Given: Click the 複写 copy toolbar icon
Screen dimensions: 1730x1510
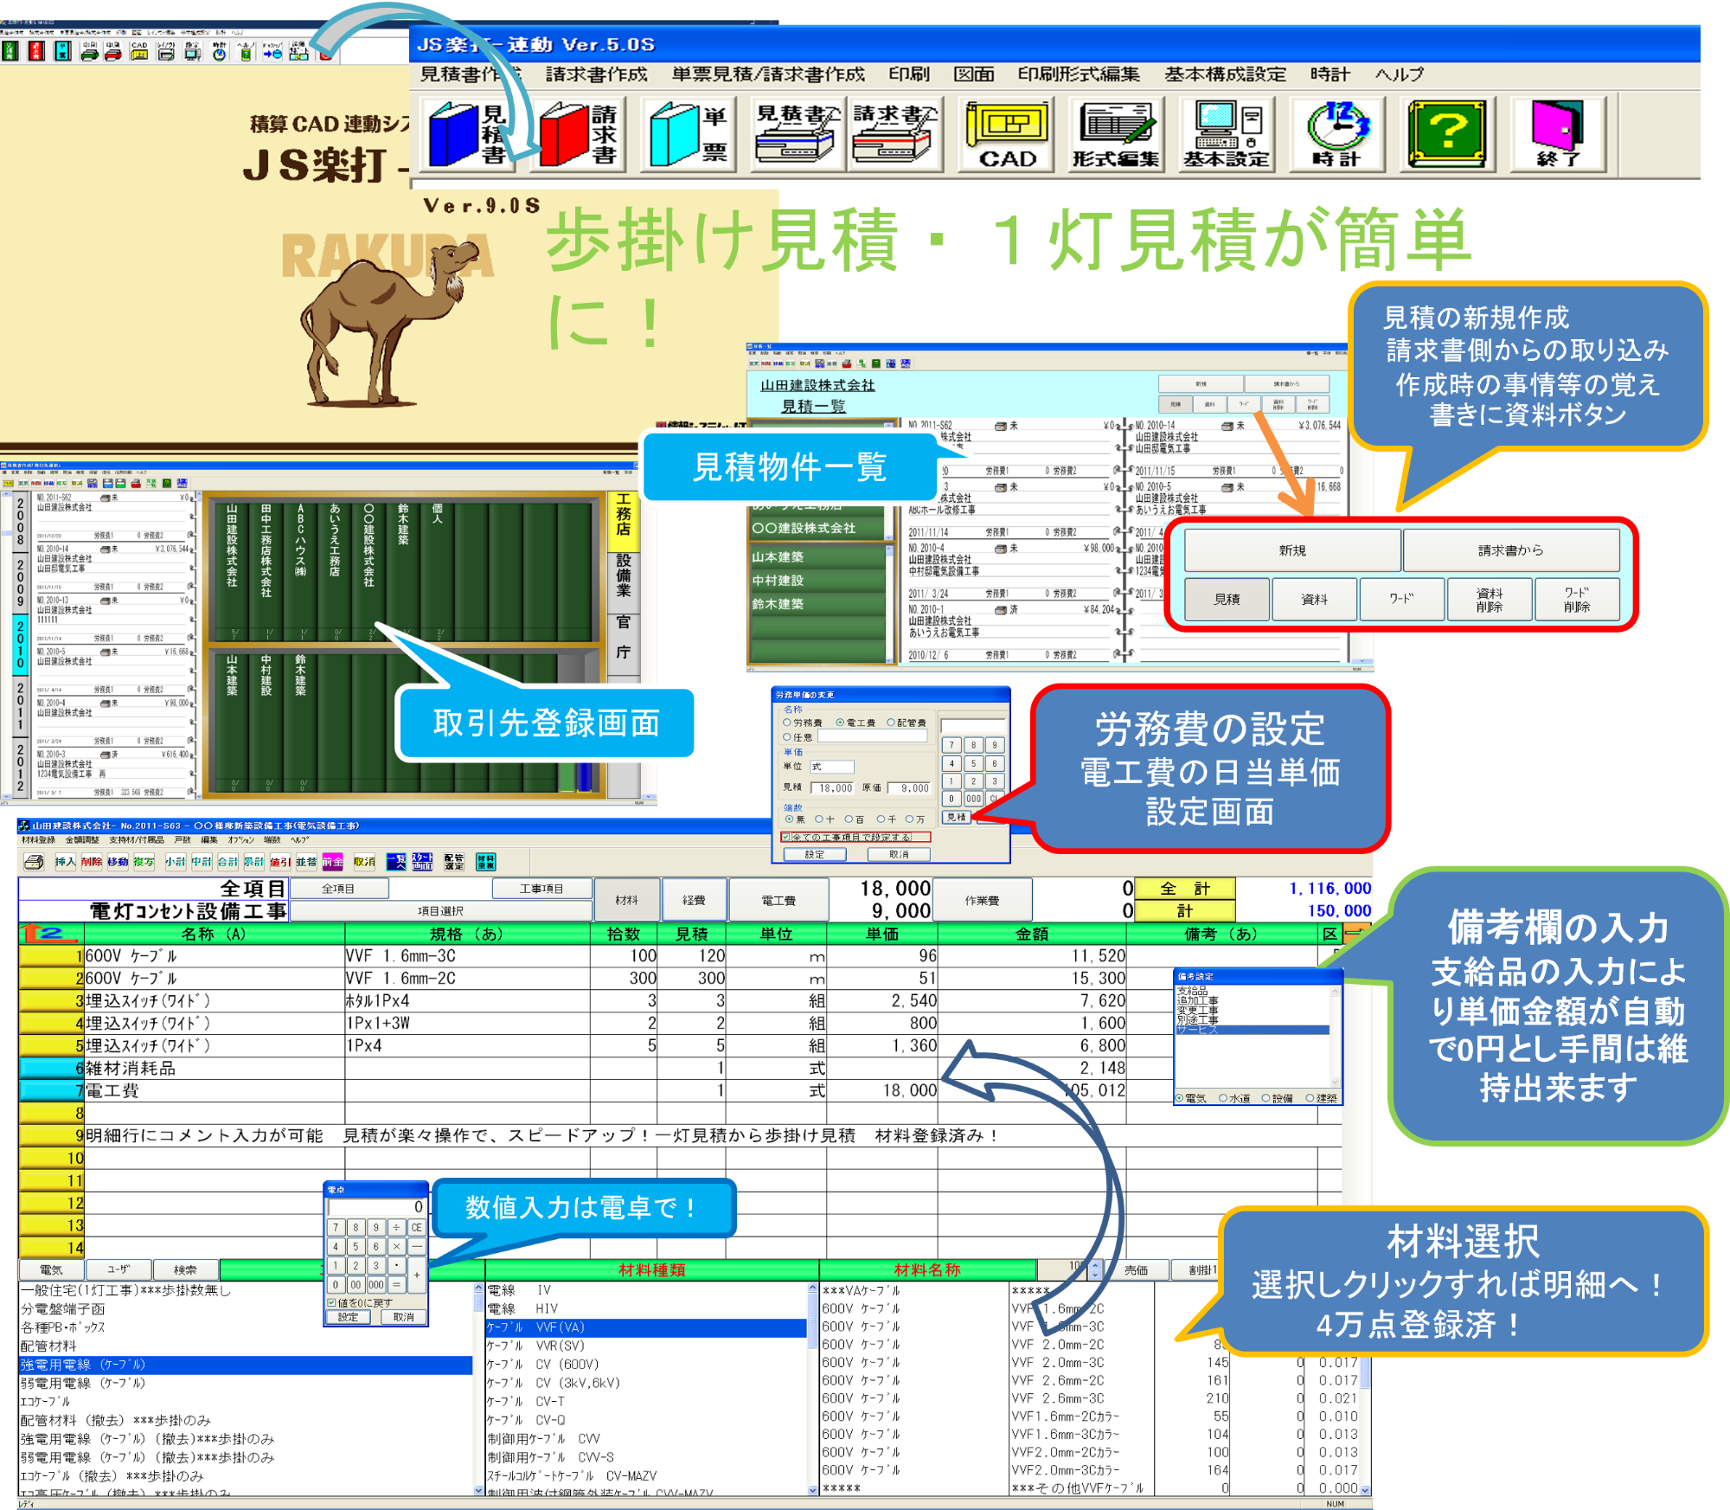Looking at the screenshot, I should (x=144, y=861).
